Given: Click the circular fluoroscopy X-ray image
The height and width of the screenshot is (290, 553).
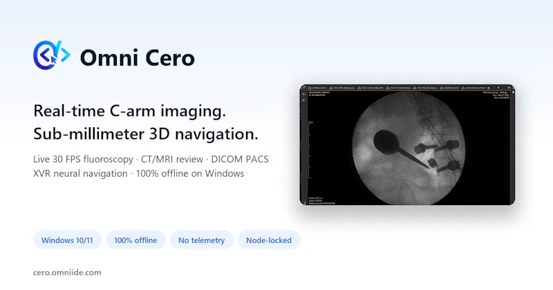Looking at the screenshot, I should [409, 148].
